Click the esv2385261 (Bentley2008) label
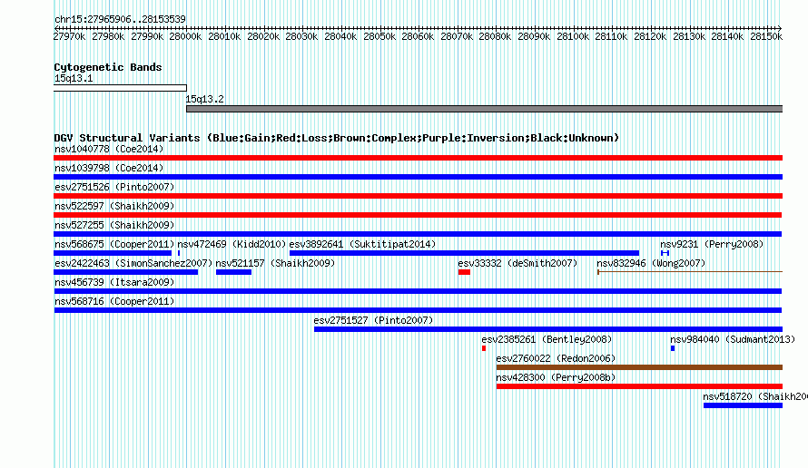Viewport: 808px width, 468px height. [x=547, y=339]
